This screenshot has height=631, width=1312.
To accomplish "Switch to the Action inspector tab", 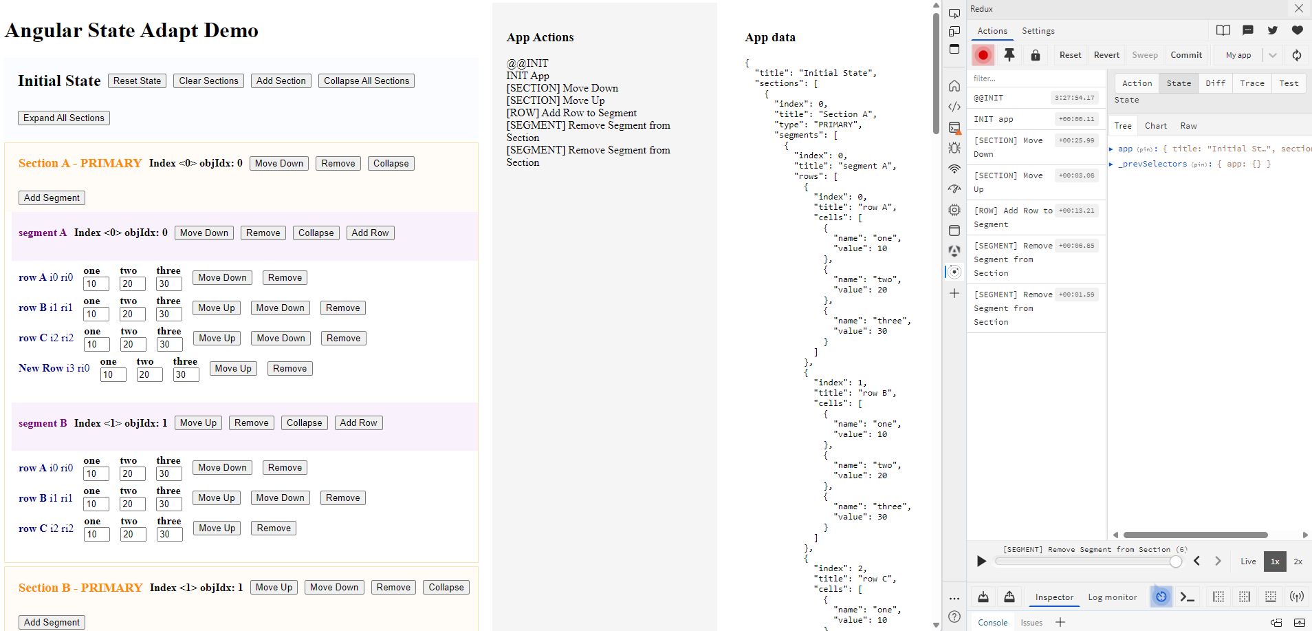I will click(1137, 83).
